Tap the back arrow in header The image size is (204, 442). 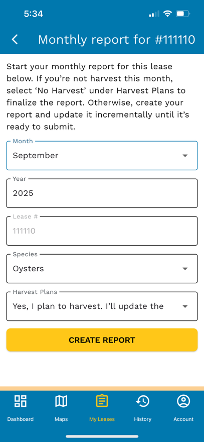click(15, 40)
